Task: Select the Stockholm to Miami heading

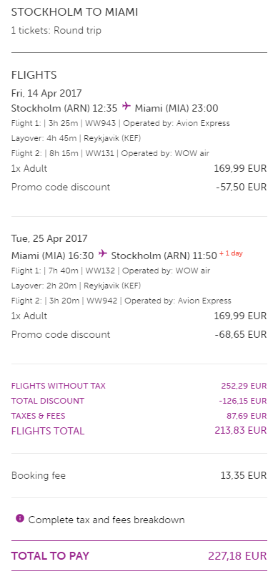Action: 74,12
